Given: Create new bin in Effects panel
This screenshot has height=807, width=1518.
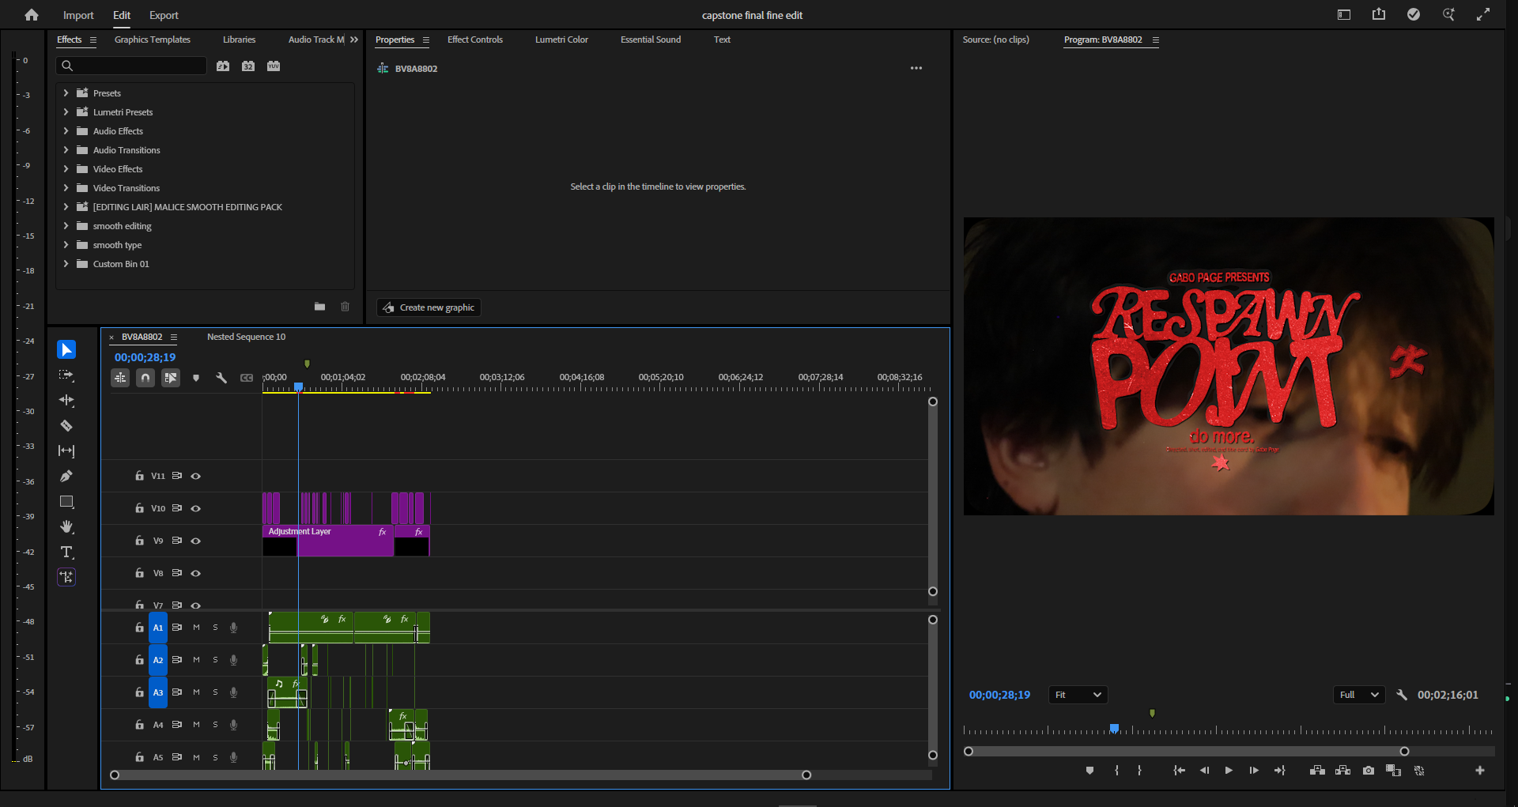Looking at the screenshot, I should pyautogui.click(x=319, y=307).
